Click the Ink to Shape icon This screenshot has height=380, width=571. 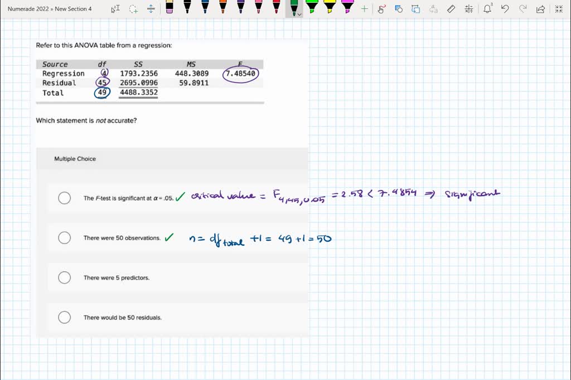[399, 9]
